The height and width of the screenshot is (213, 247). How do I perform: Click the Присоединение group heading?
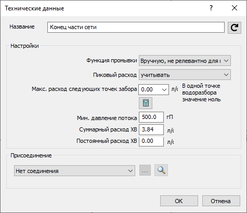(31, 155)
